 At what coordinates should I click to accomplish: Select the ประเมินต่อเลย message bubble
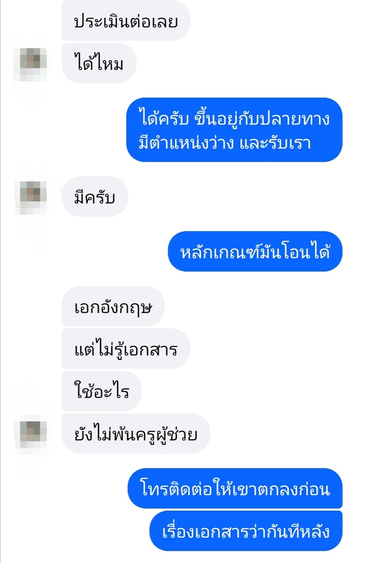coord(126,21)
